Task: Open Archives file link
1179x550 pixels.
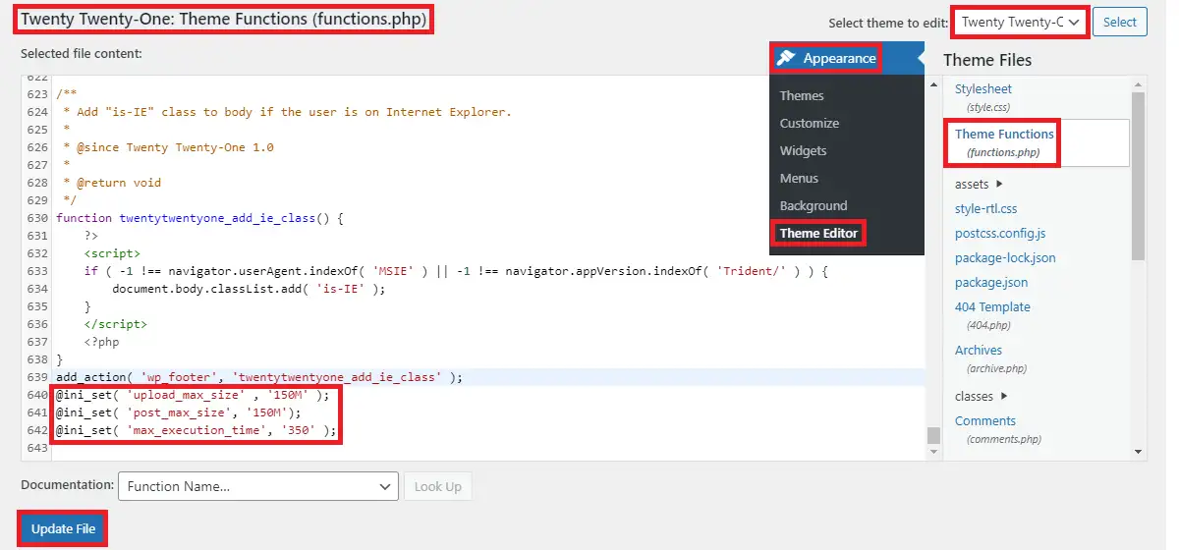Action: coord(979,350)
